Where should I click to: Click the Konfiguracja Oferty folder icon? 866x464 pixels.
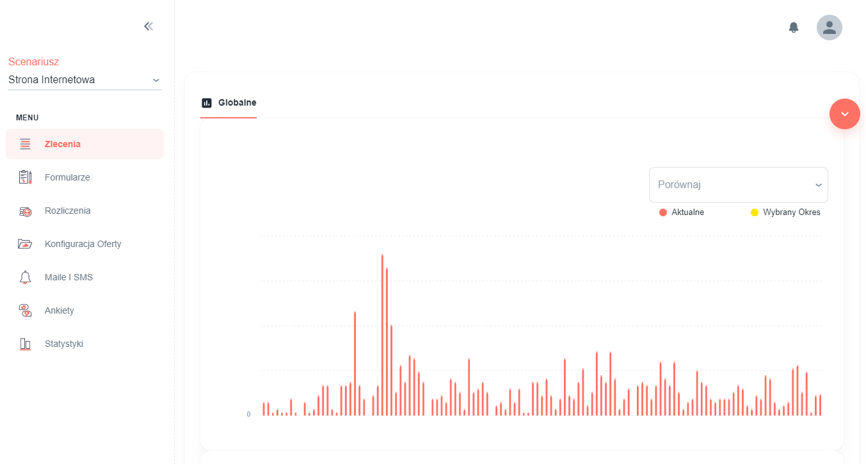(25, 244)
